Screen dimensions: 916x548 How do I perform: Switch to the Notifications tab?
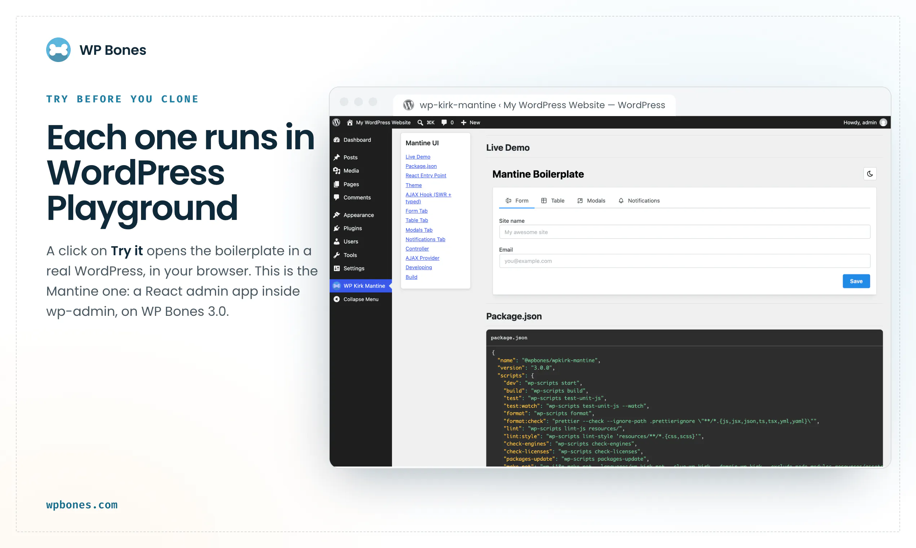pyautogui.click(x=639, y=200)
